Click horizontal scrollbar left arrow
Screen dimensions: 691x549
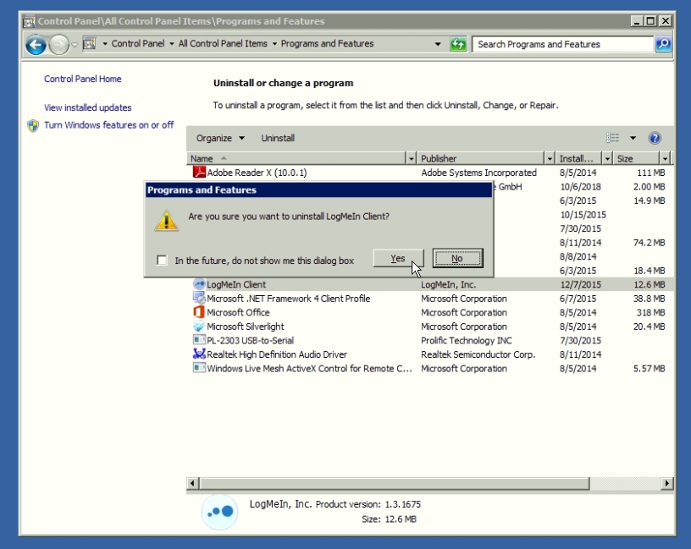[192, 483]
